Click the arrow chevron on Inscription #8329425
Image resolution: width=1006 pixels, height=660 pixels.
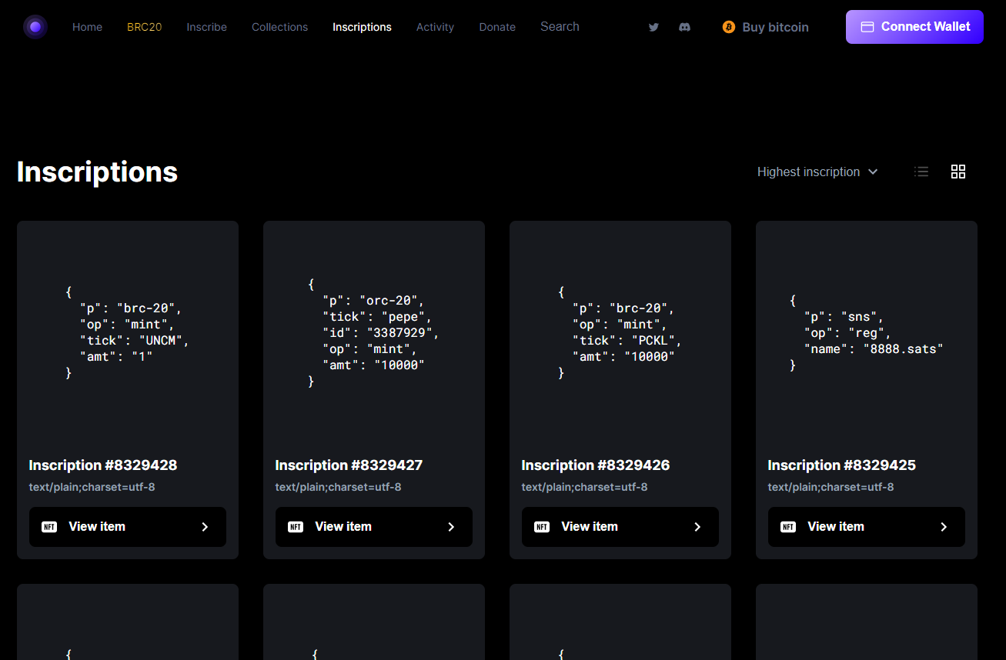(x=944, y=527)
